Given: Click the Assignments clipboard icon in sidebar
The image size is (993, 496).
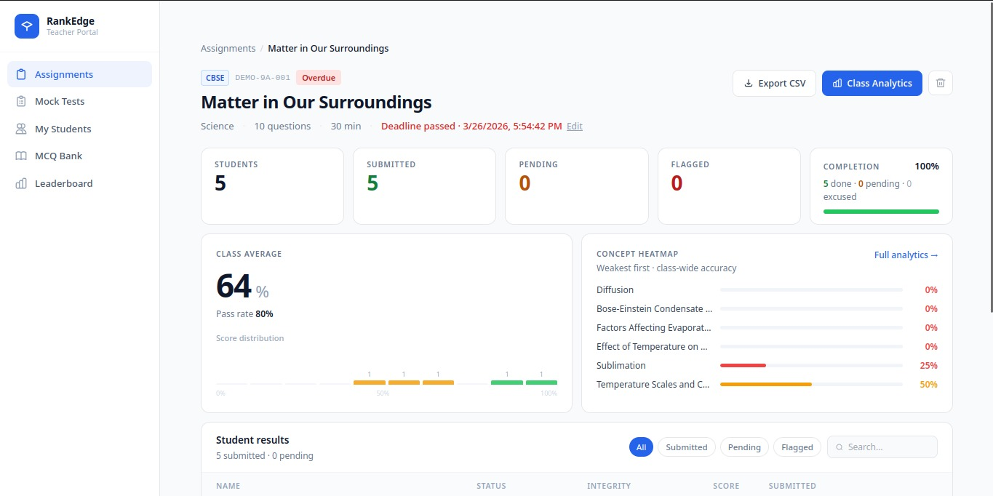Looking at the screenshot, I should coord(21,74).
